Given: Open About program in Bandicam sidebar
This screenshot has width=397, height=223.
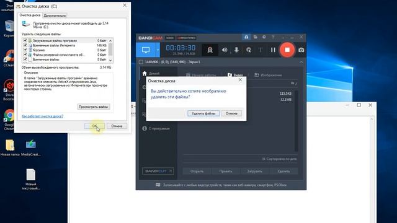Looking at the screenshot, I should pyautogui.click(x=156, y=128).
